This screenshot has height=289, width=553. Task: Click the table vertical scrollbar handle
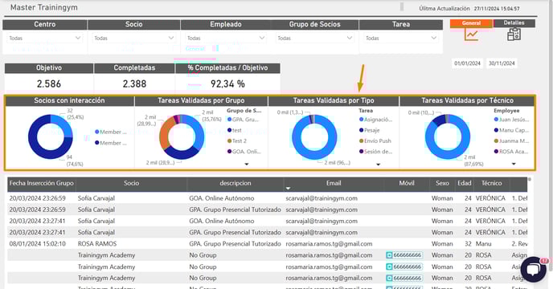tap(530, 179)
